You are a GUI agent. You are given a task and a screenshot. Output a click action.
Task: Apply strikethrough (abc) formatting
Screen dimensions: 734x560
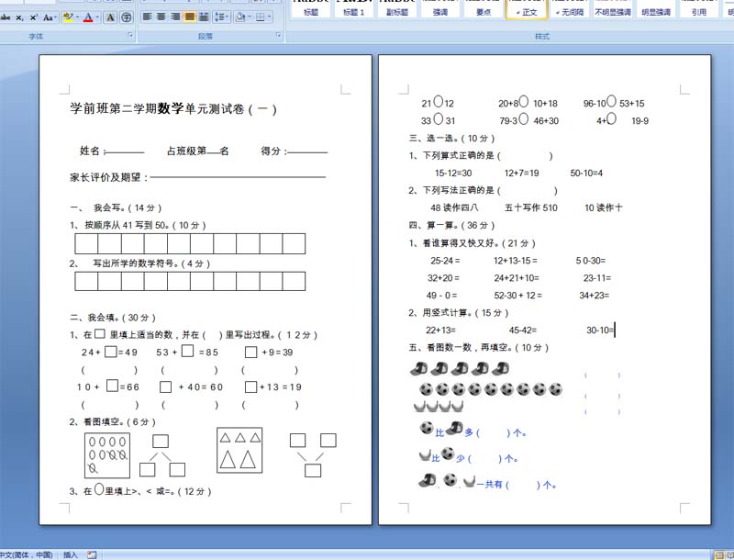coord(6,17)
